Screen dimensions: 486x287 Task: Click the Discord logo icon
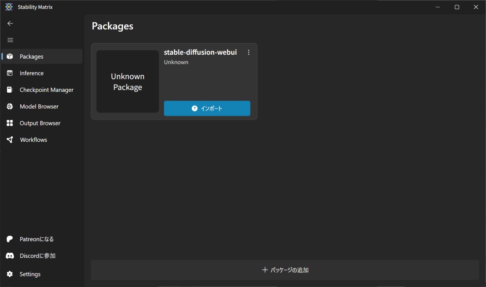10,256
